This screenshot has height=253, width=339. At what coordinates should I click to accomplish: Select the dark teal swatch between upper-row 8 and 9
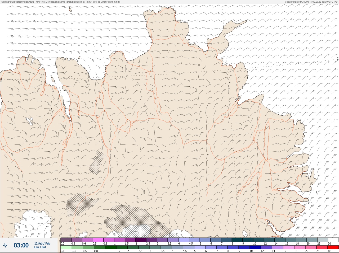click(x=237, y=240)
